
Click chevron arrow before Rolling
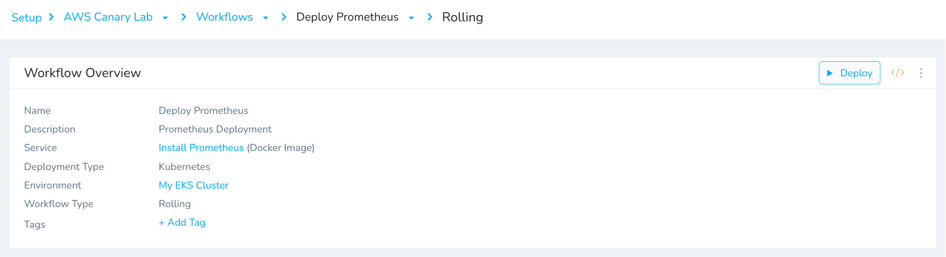coord(430,17)
